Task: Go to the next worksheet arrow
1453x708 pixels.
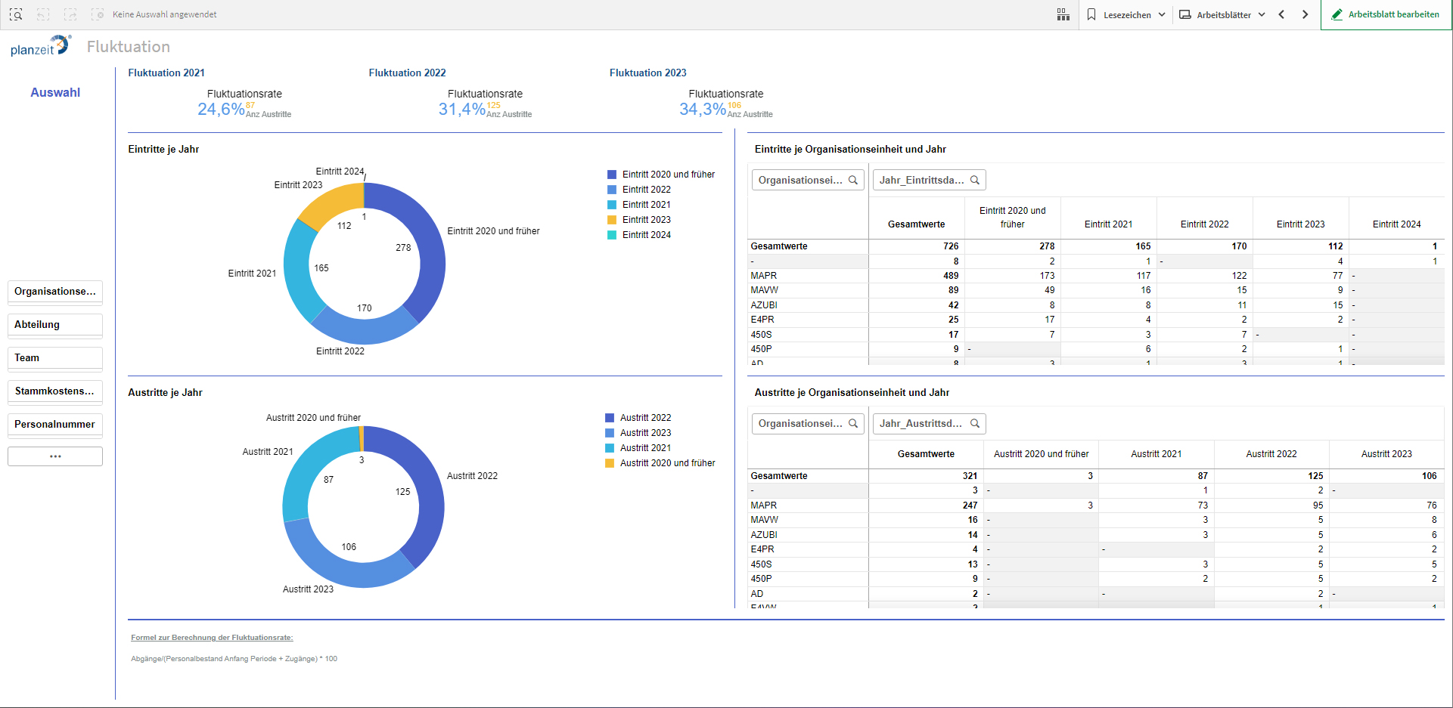Action: tap(1305, 14)
